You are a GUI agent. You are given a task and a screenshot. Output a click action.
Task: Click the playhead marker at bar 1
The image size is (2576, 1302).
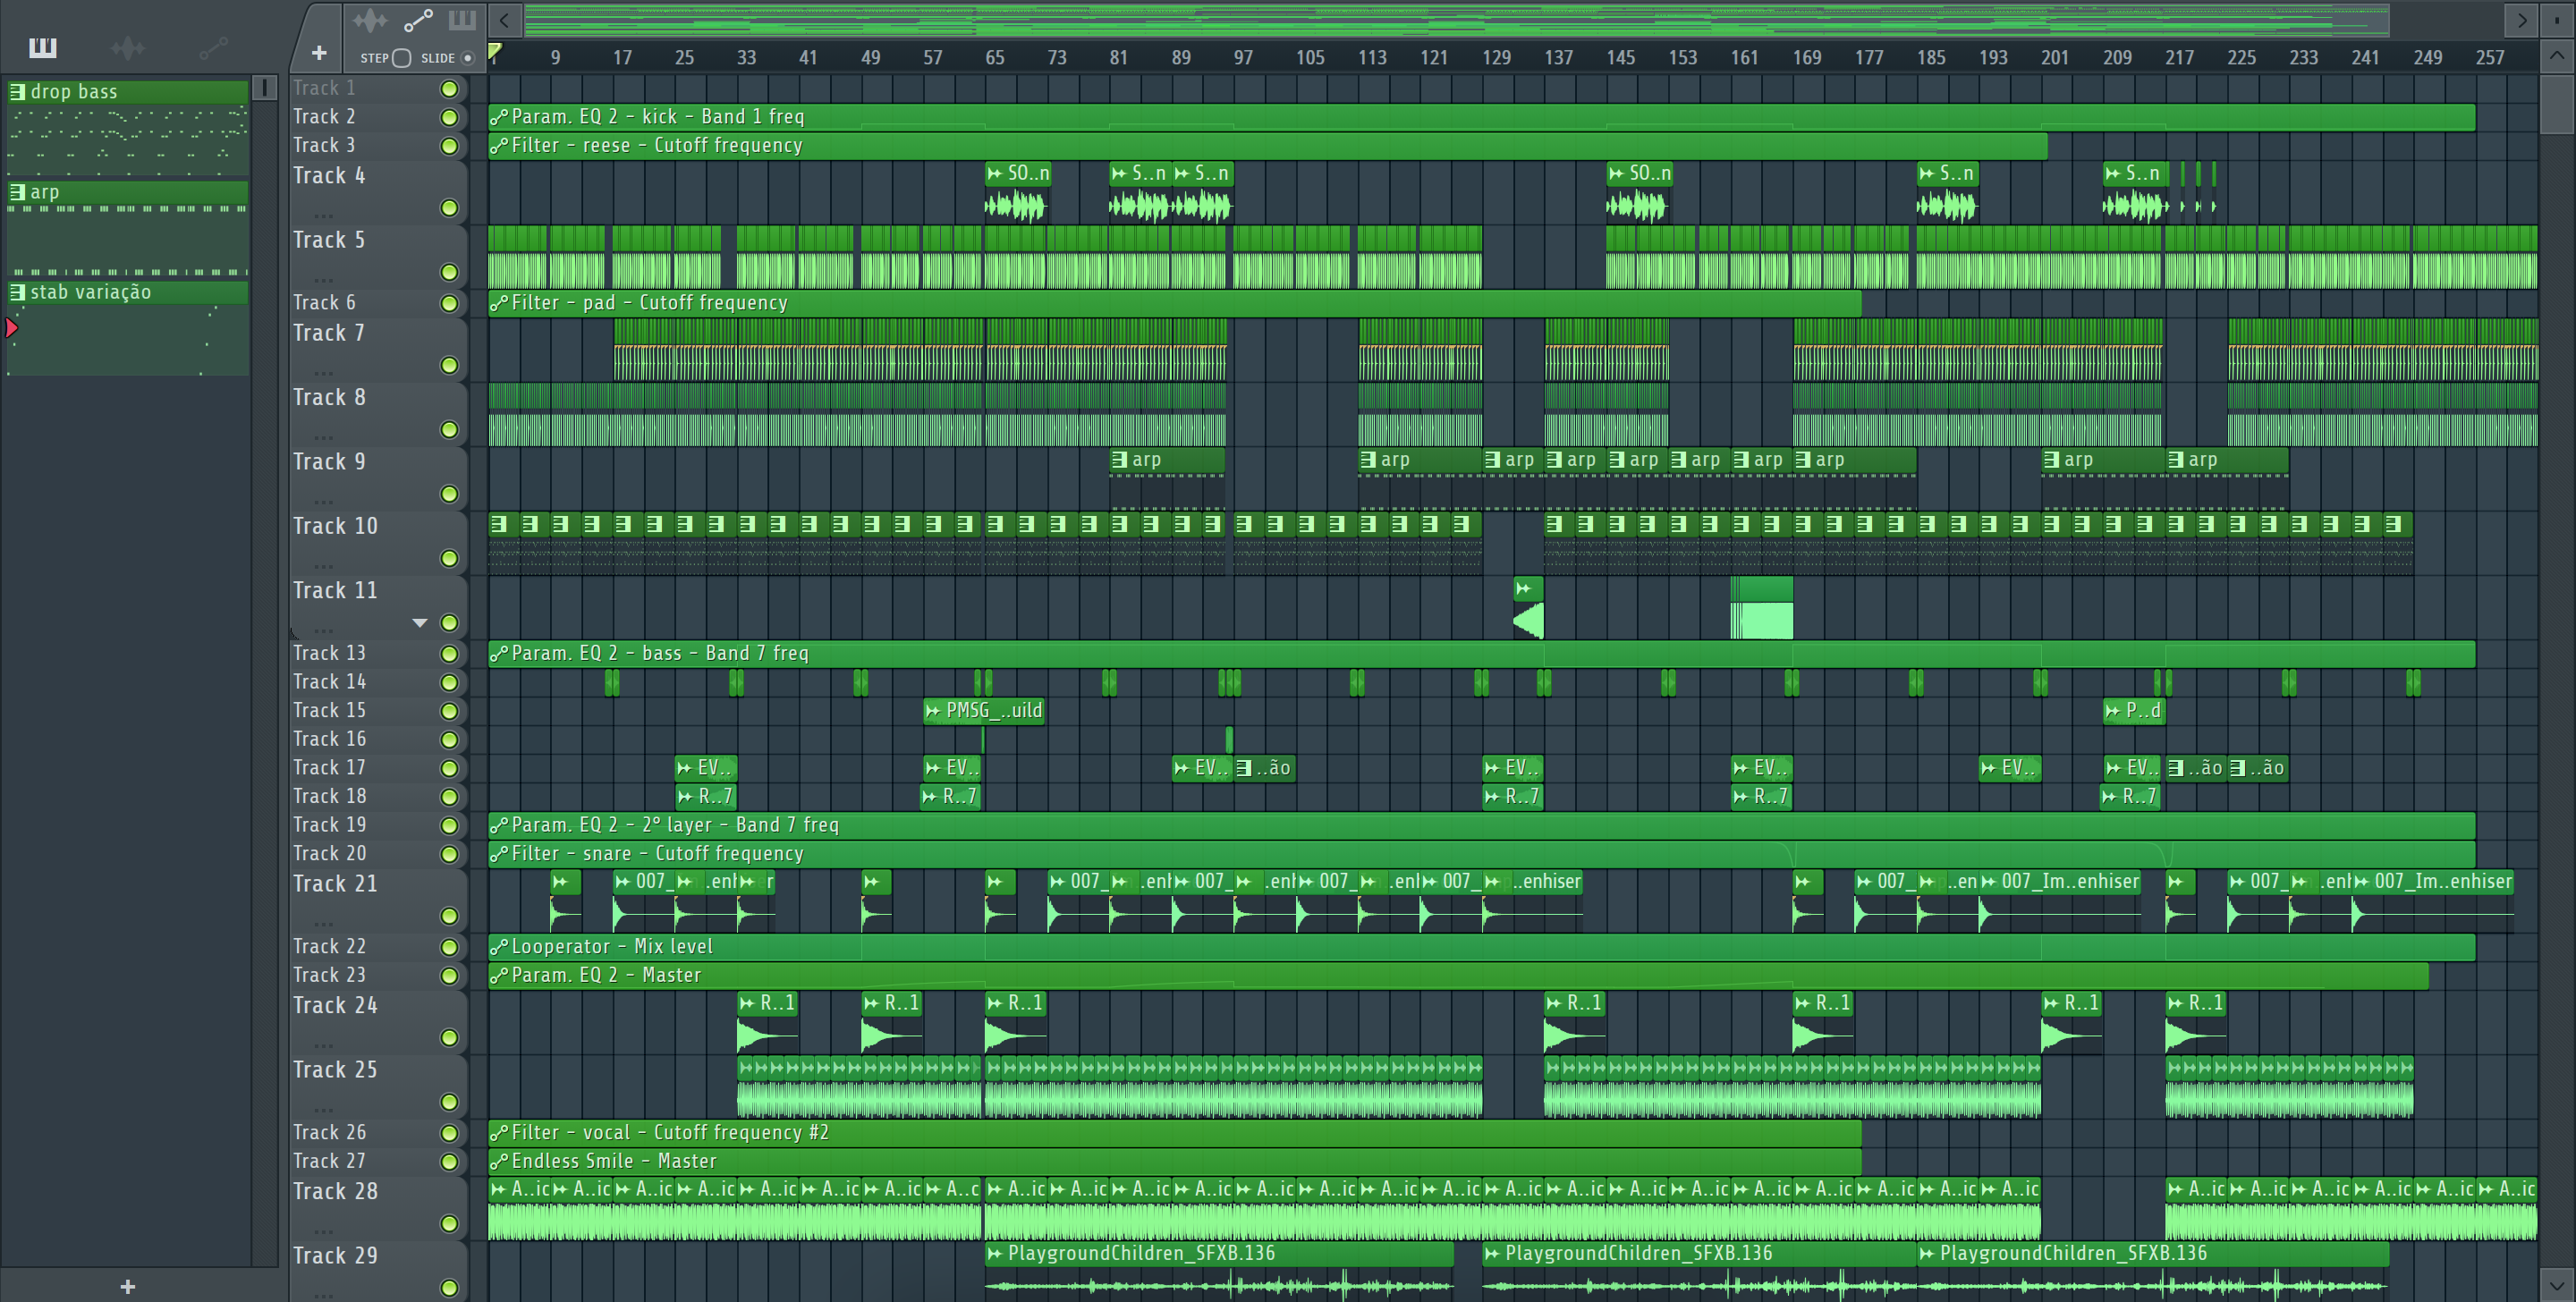click(x=494, y=51)
